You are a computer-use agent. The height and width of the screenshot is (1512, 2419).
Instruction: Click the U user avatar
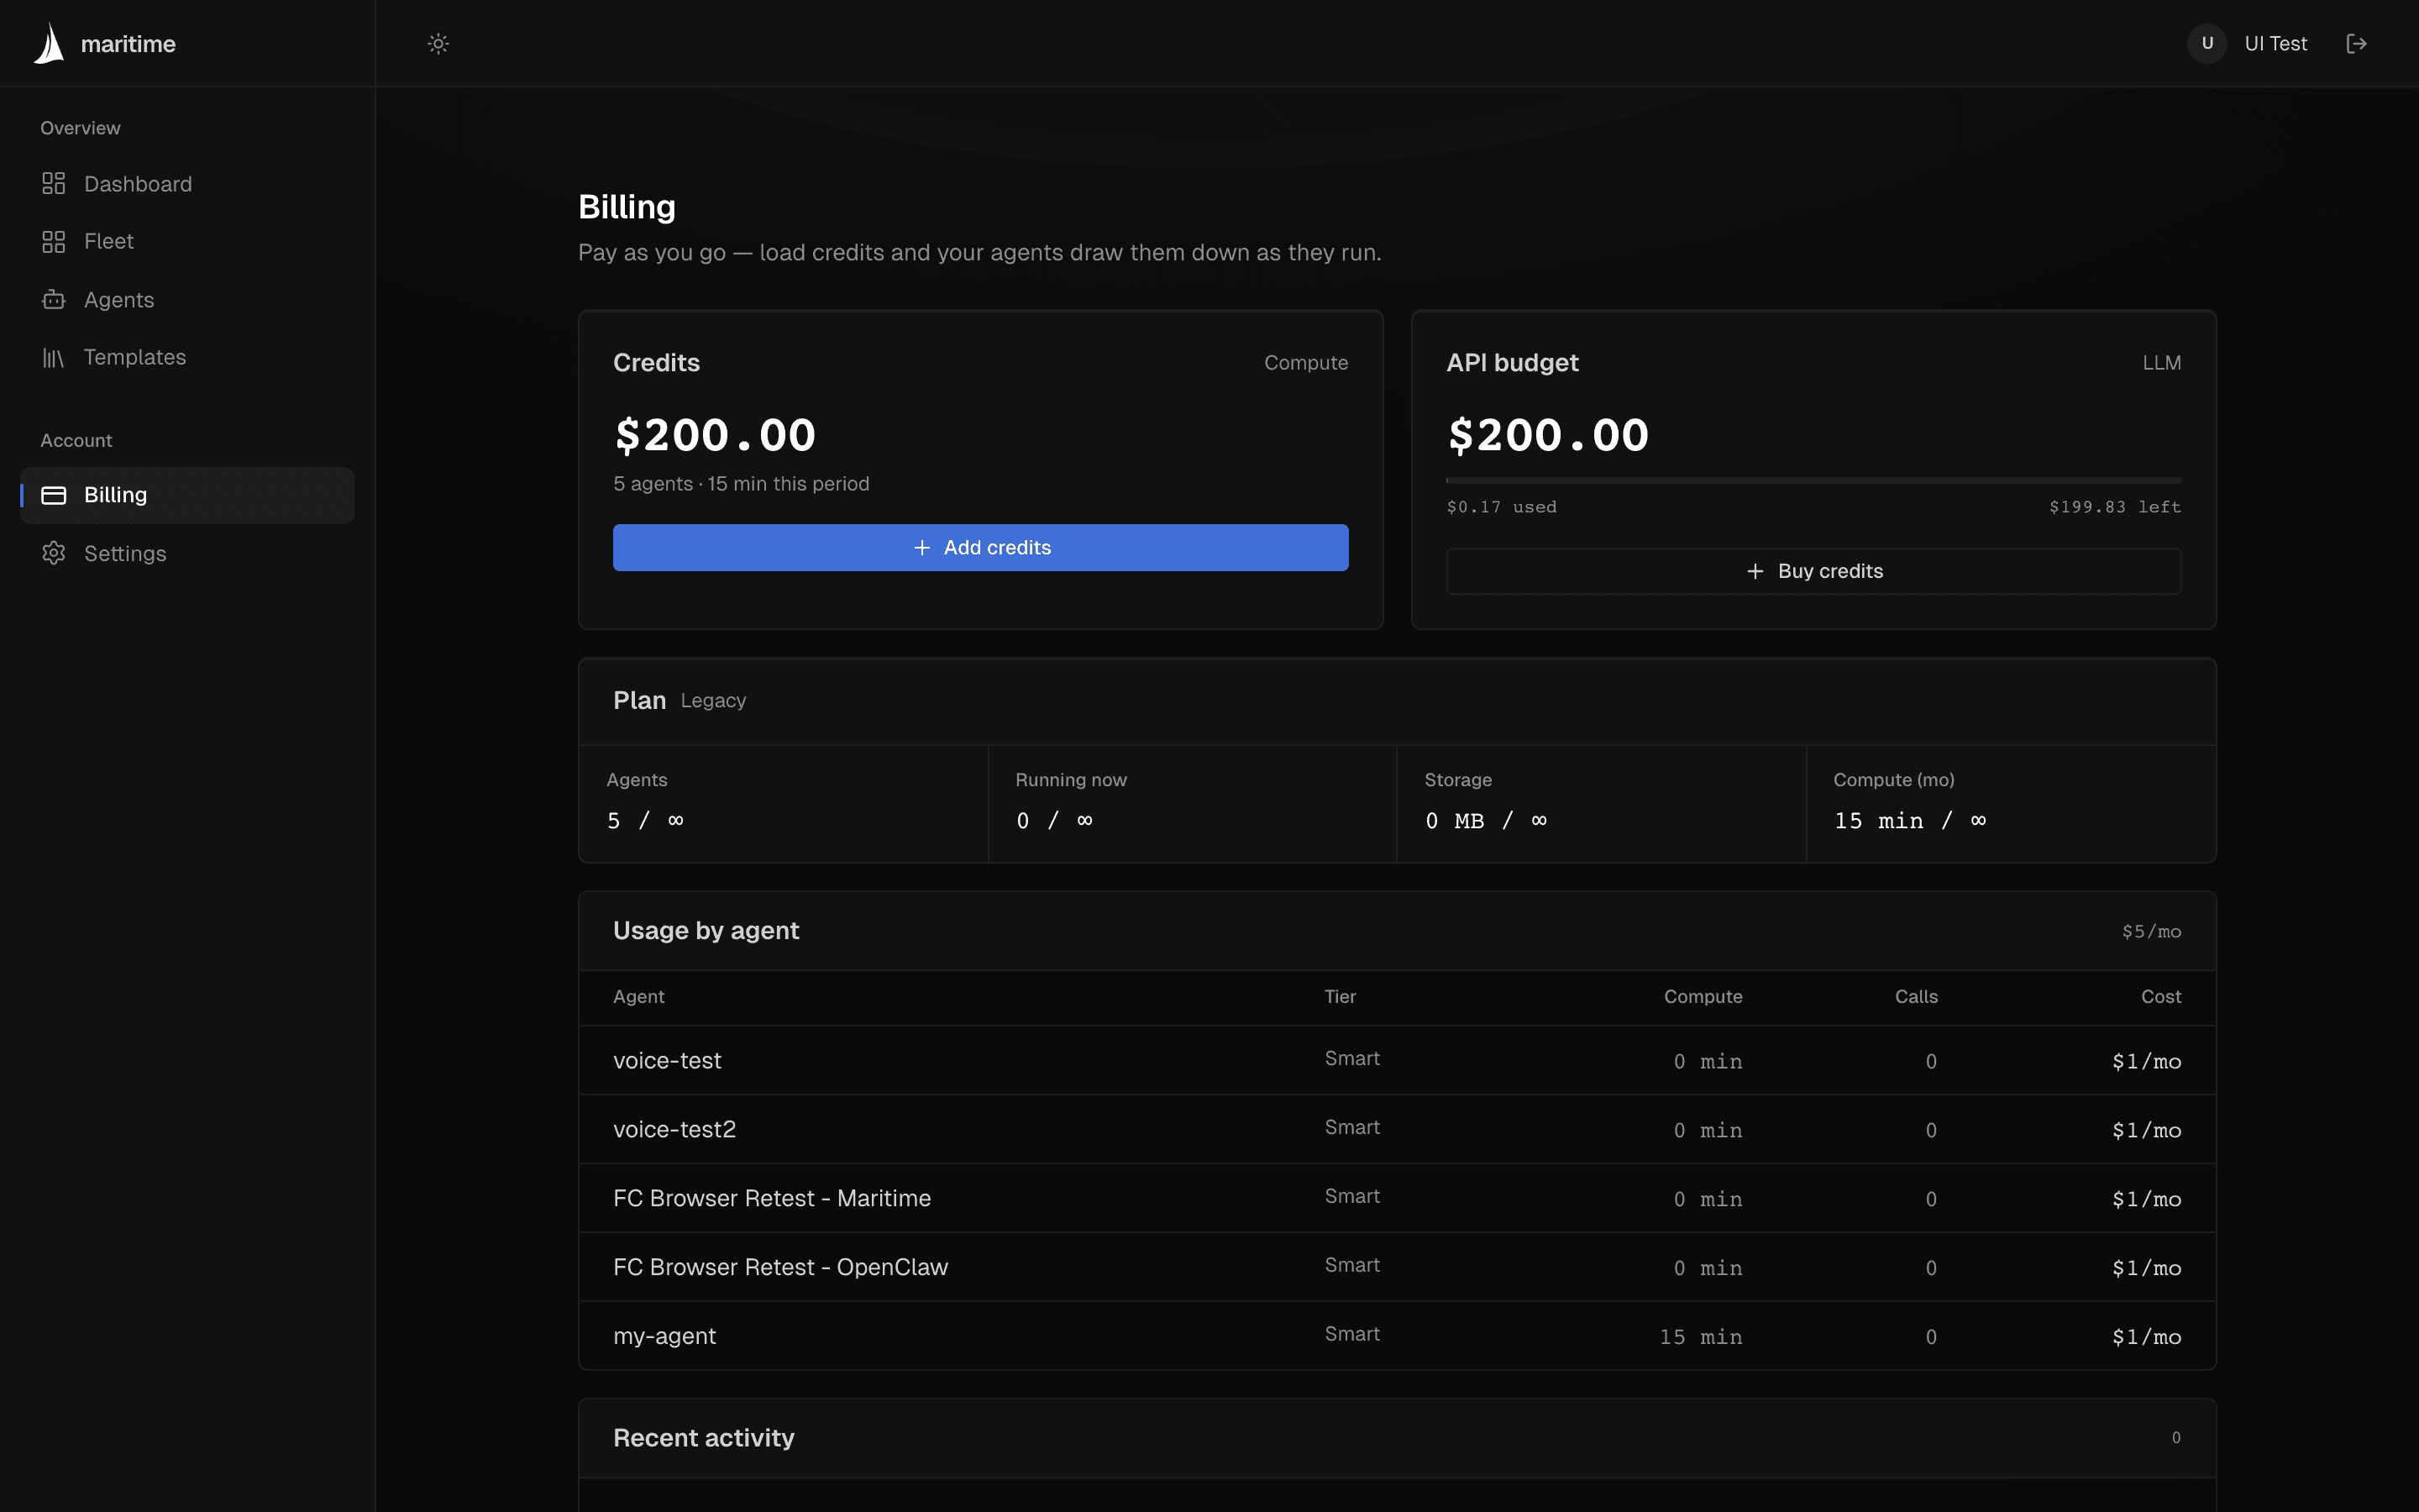(2207, 43)
